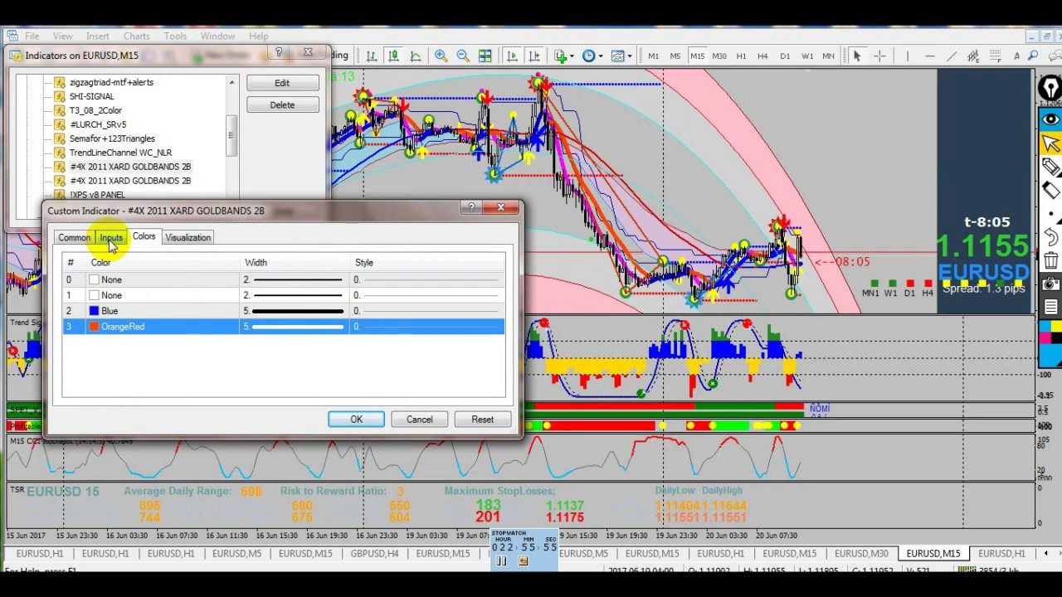The image size is (1062, 597).
Task: Click the help question mark in Custom Indicator dialog
Action: [471, 207]
